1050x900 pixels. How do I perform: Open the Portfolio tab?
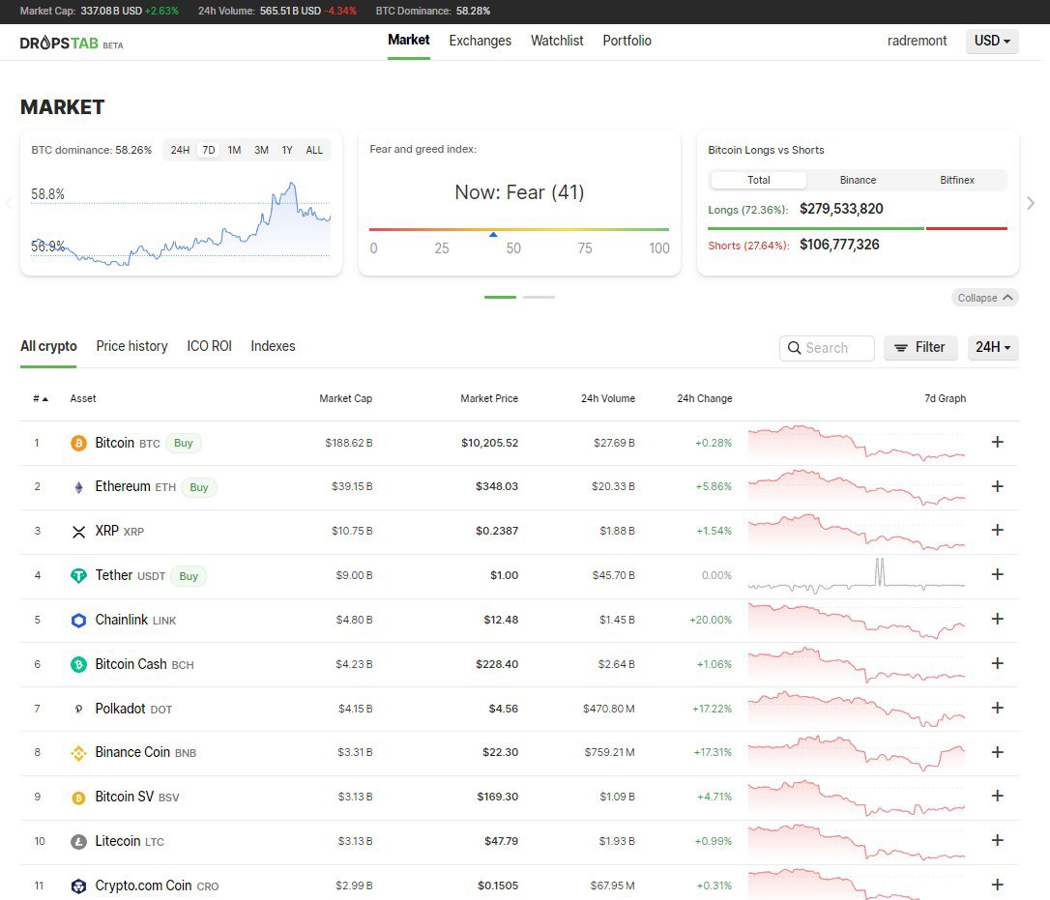pyautogui.click(x=627, y=41)
